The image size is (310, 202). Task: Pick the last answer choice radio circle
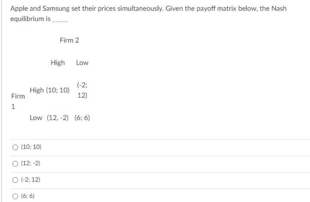15,195
